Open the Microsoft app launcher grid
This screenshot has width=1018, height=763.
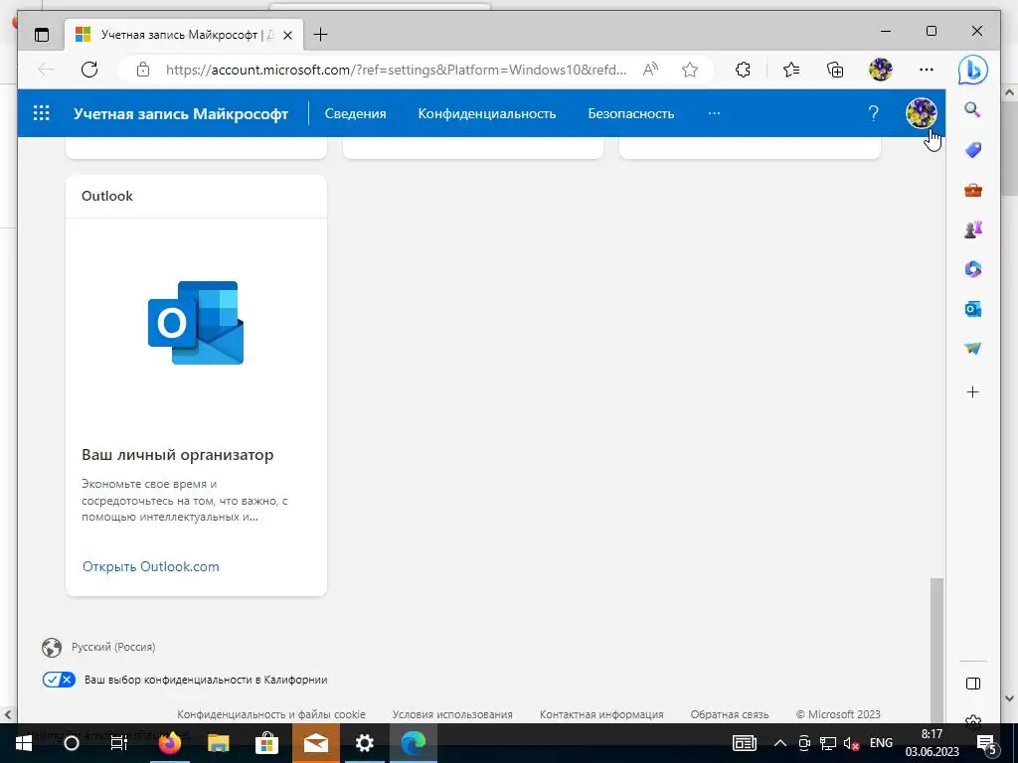[x=42, y=113]
